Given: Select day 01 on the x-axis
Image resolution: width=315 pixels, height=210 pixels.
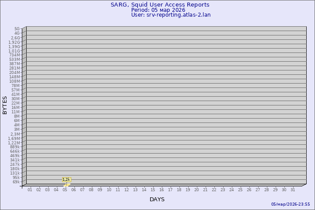Looking at the screenshot, I should (x=30, y=190).
